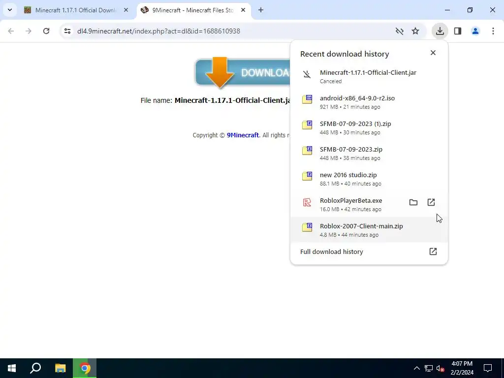Bookmark this page with the star icon

point(415,31)
